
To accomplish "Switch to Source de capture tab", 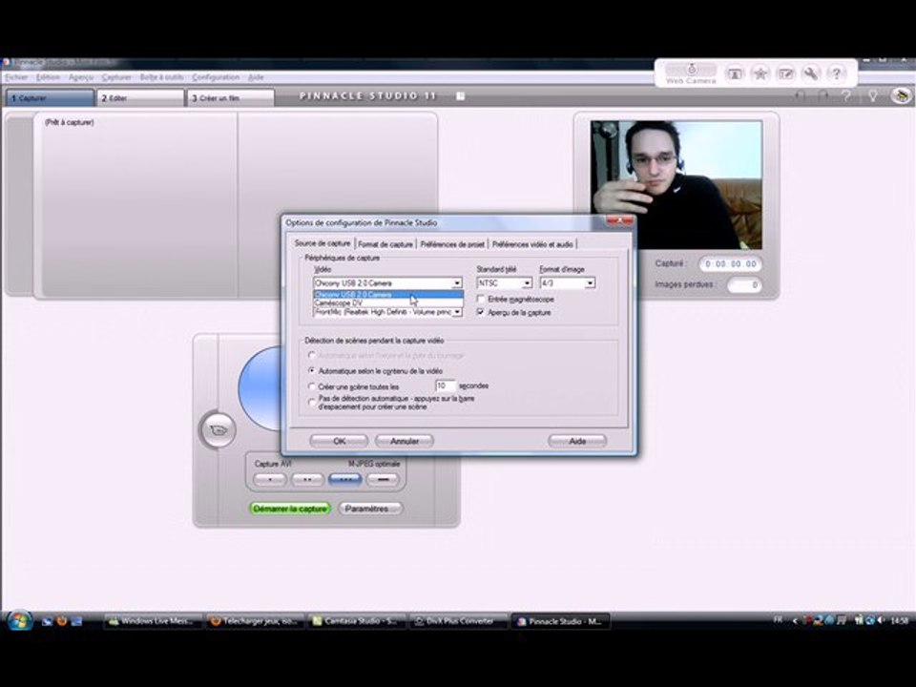I will (x=323, y=243).
